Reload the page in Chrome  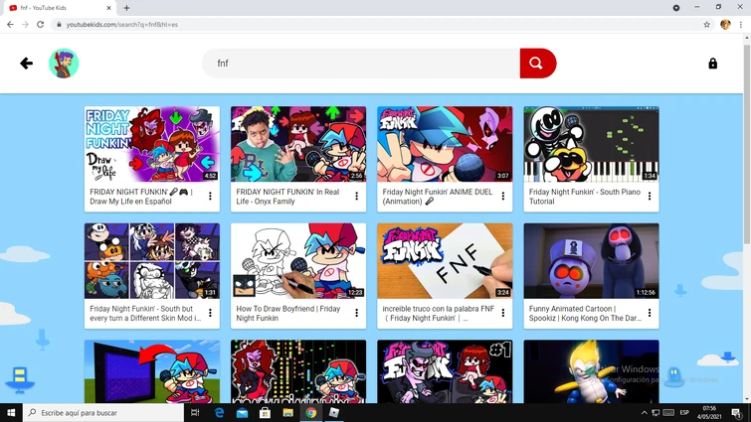pos(40,25)
